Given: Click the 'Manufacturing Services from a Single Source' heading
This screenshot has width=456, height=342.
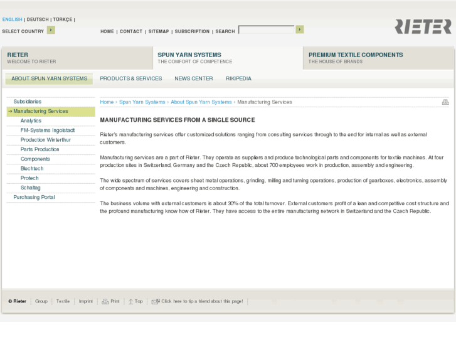Looking at the screenshot, I should tap(178, 120).
